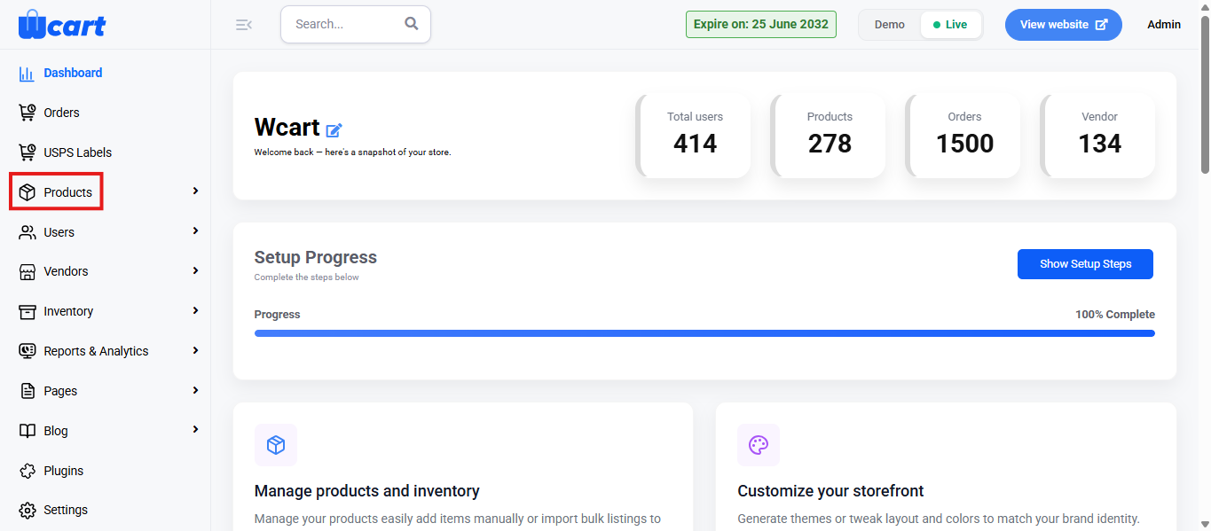Click Show Setup Steps button

(1085, 264)
